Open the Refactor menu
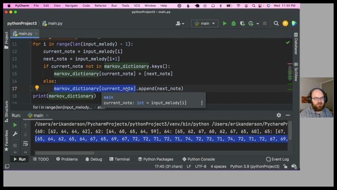The height and width of the screenshot is (190, 337). click(x=101, y=6)
